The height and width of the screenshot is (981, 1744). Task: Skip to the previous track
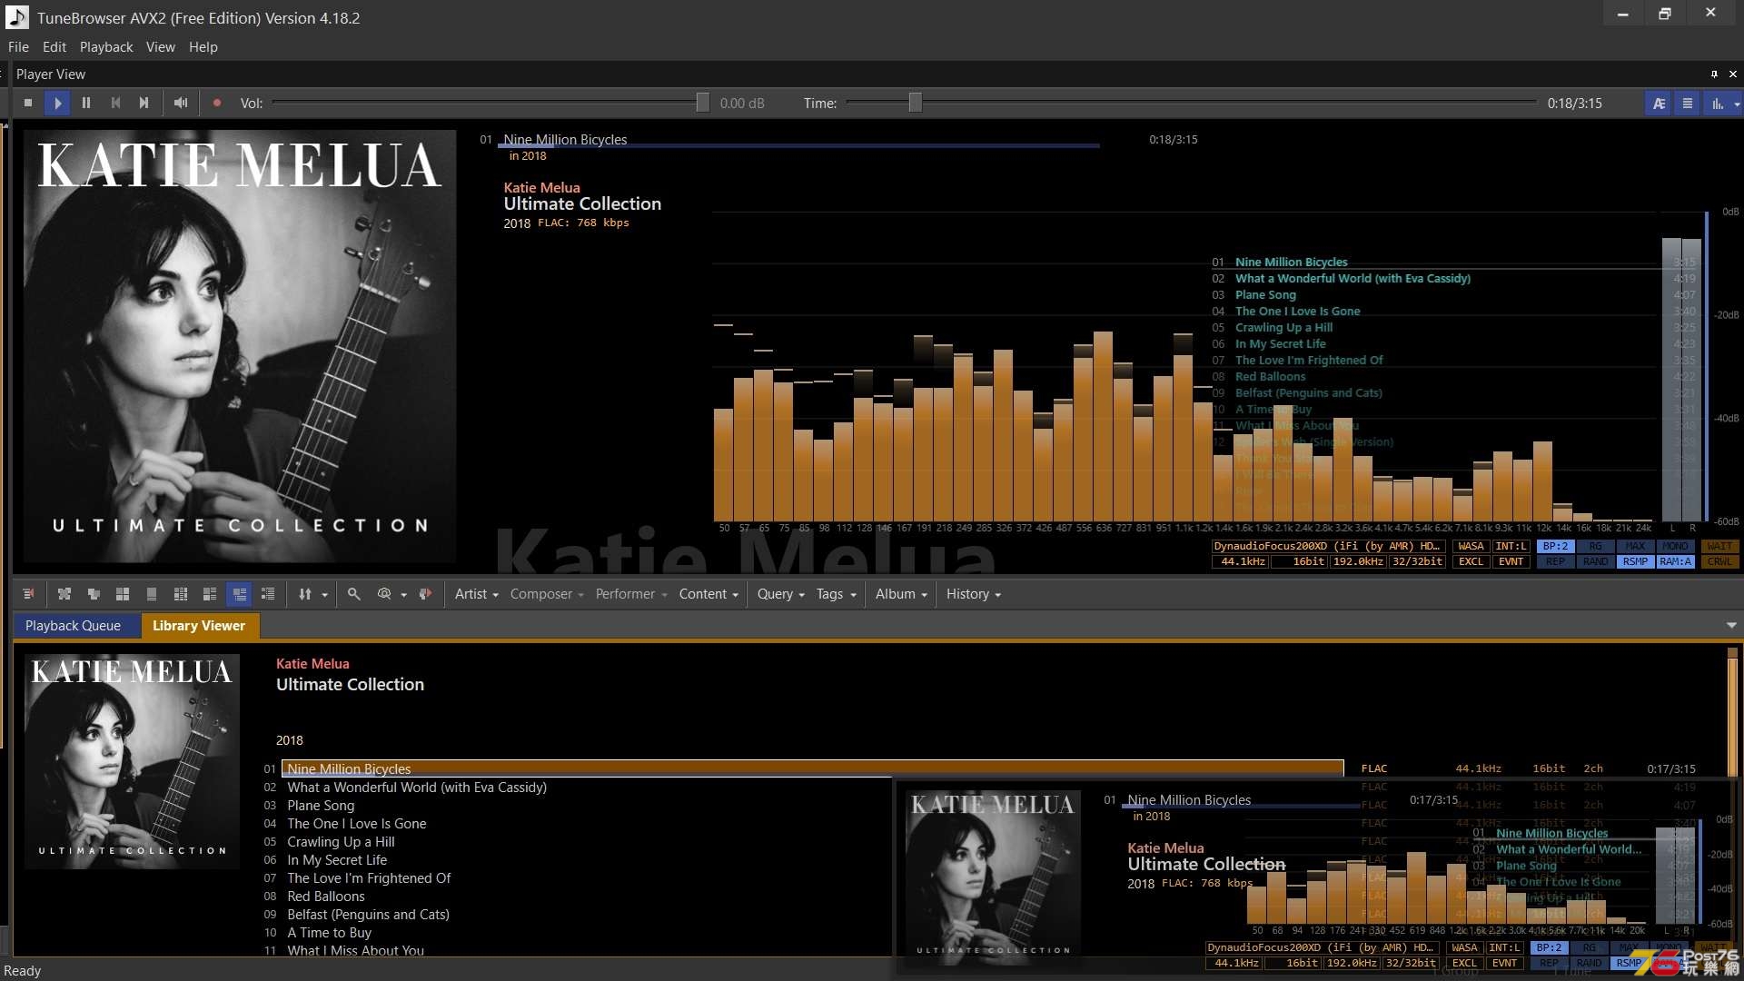[115, 104]
